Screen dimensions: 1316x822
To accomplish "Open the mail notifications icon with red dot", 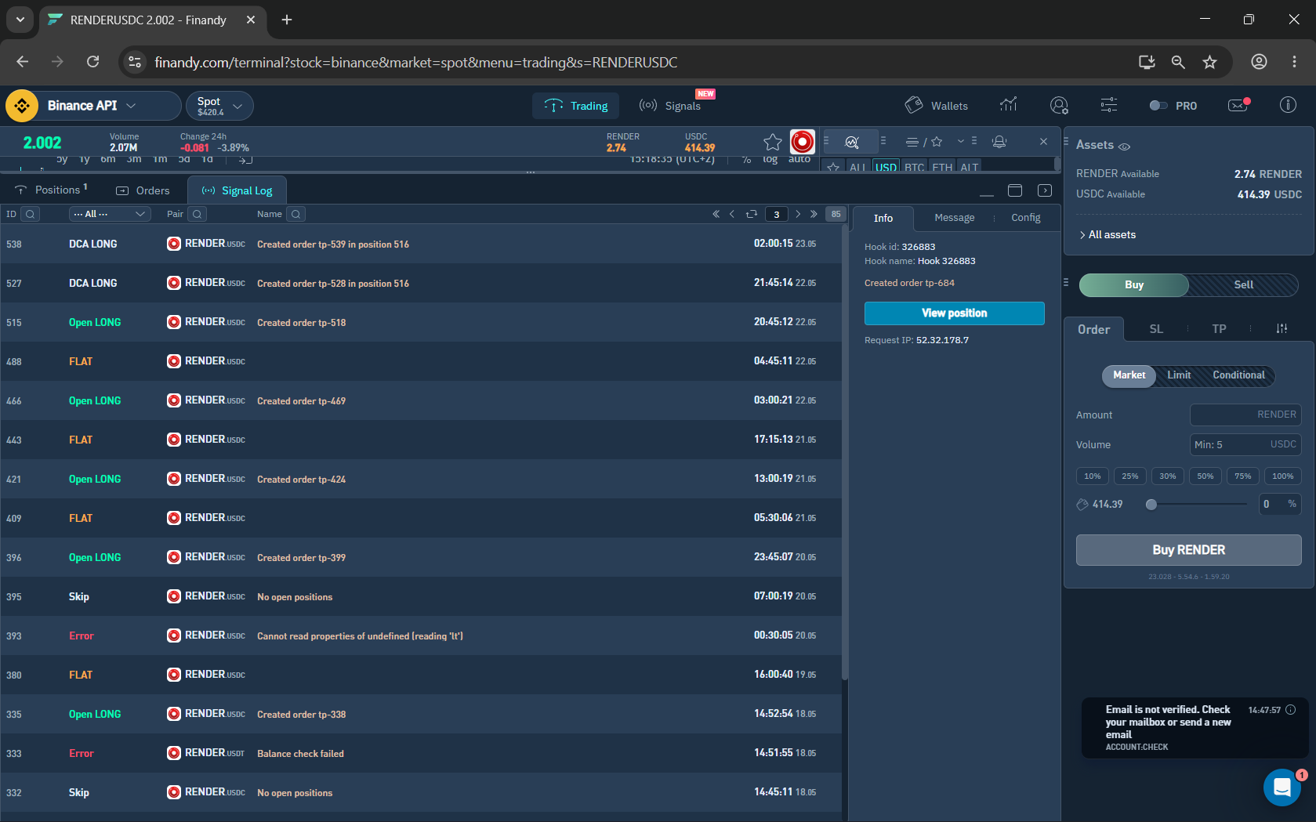I will [1238, 105].
